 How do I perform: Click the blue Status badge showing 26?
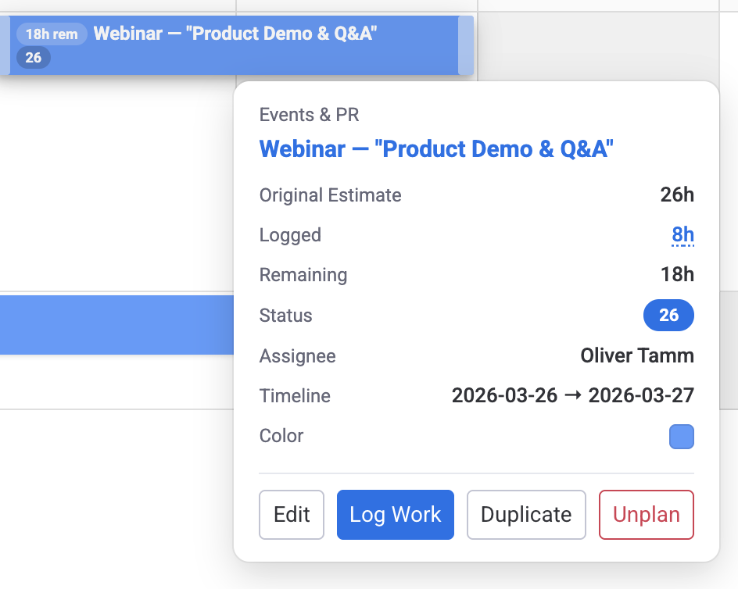click(668, 315)
